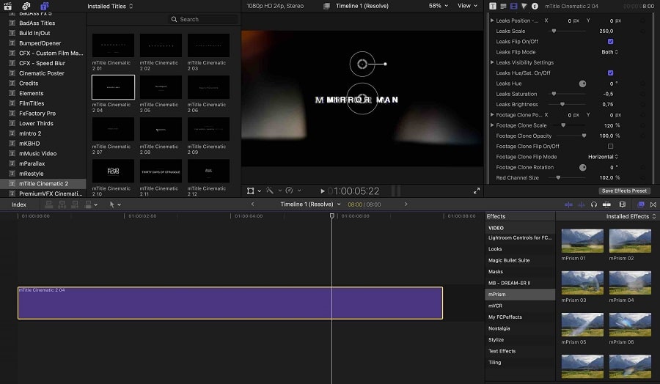This screenshot has width=660, height=384.
Task: Switch to the Video inspector filmstrip icon
Action: (513, 6)
